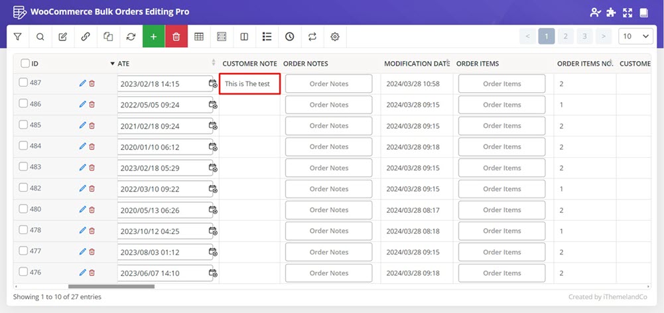This screenshot has height=313, width=664.
Task: Click modification date 2024/03/28 10:58
Action: coord(413,84)
